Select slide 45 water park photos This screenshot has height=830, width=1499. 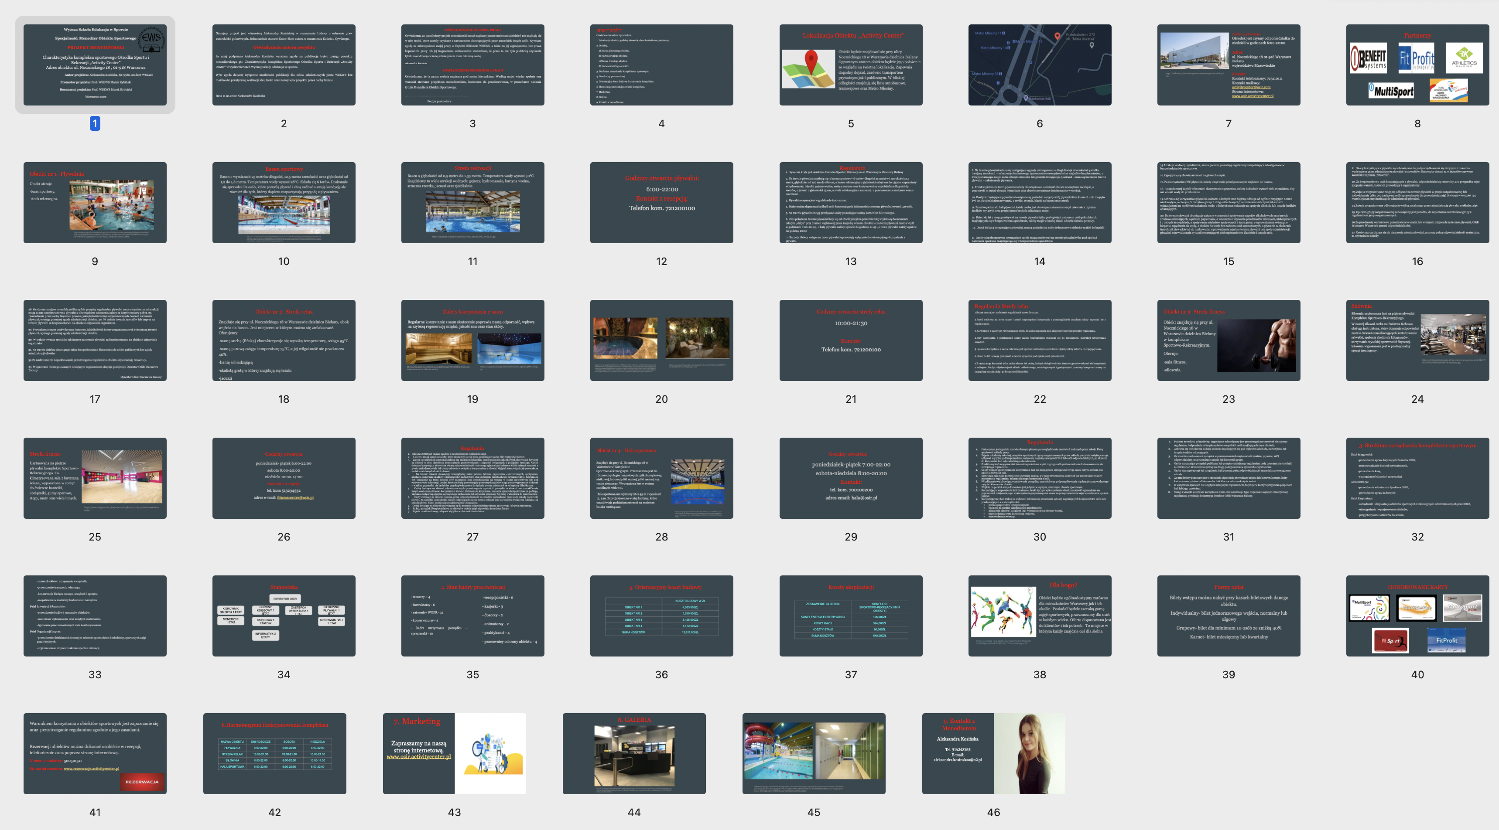coord(814,753)
